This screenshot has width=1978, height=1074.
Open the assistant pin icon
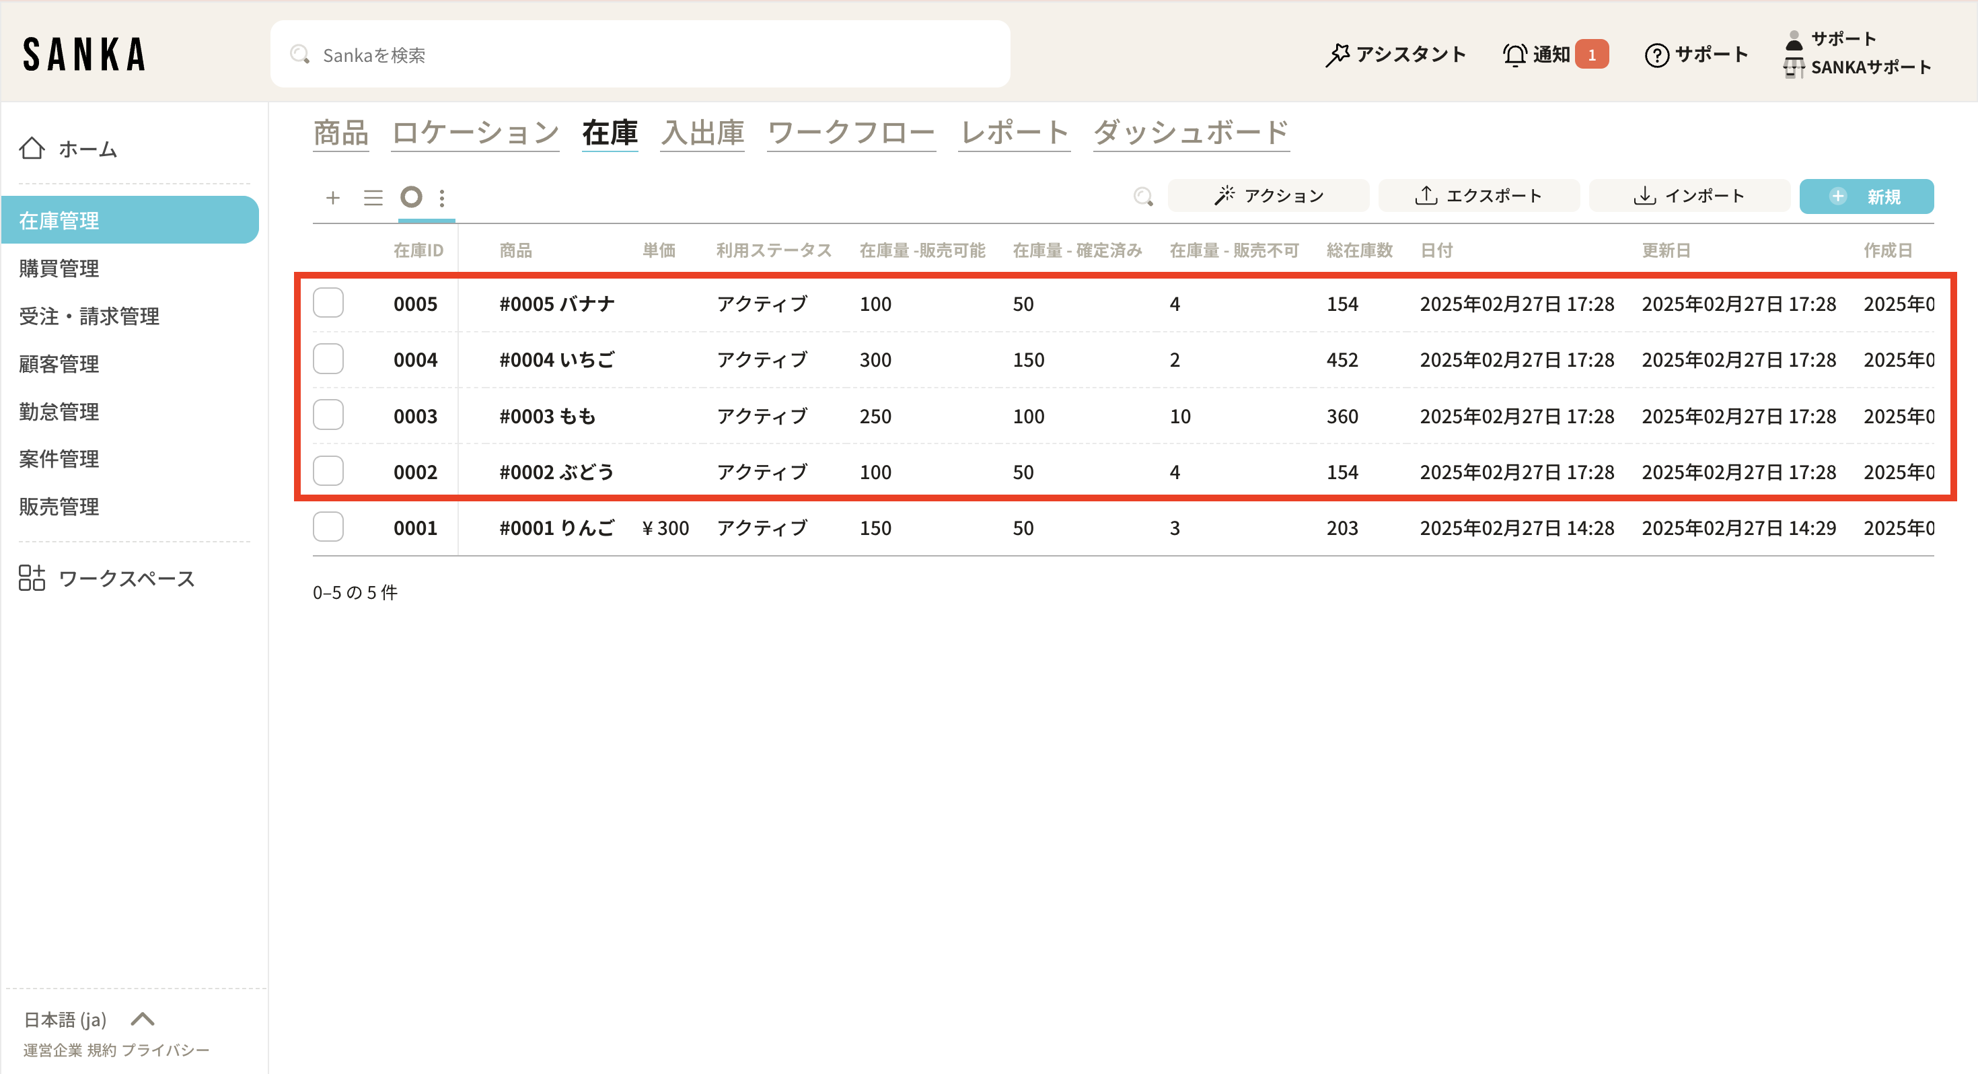click(1338, 55)
